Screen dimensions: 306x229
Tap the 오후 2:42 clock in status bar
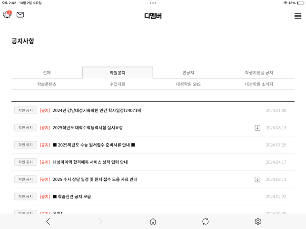pos(9,3)
